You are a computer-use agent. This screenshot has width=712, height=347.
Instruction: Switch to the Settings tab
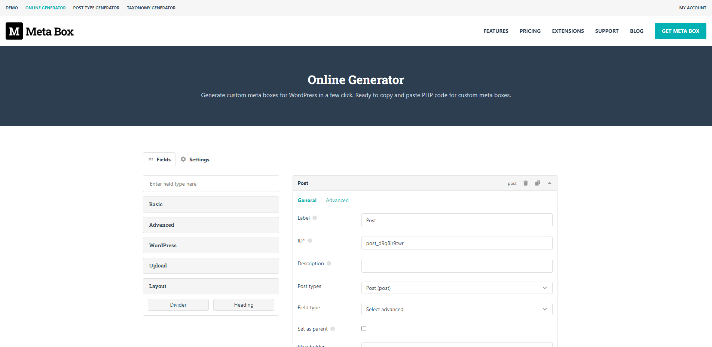click(195, 159)
